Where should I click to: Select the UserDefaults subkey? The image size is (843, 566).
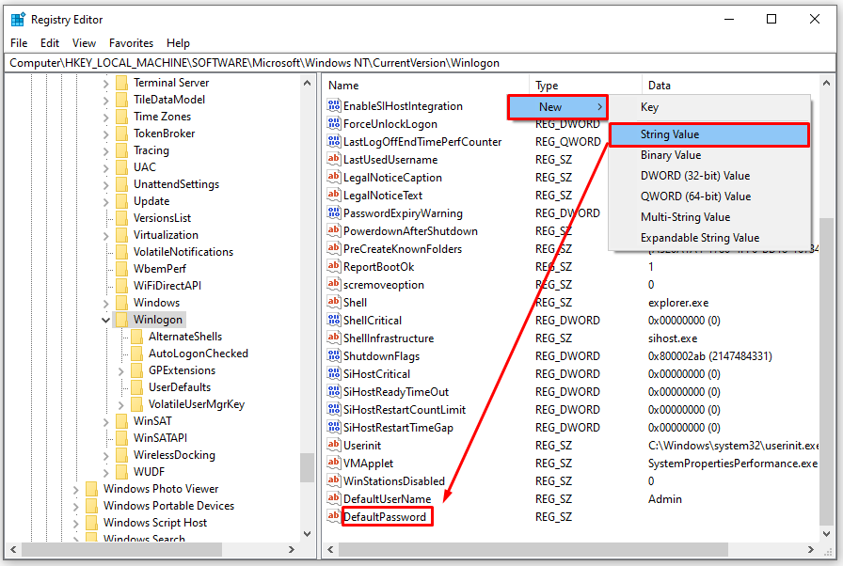(180, 387)
